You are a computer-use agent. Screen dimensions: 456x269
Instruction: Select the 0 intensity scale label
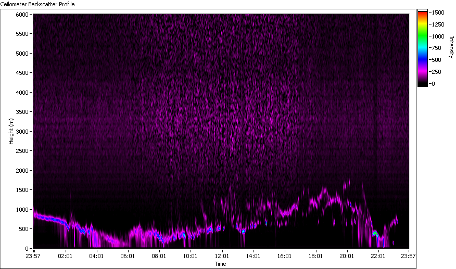434,84
